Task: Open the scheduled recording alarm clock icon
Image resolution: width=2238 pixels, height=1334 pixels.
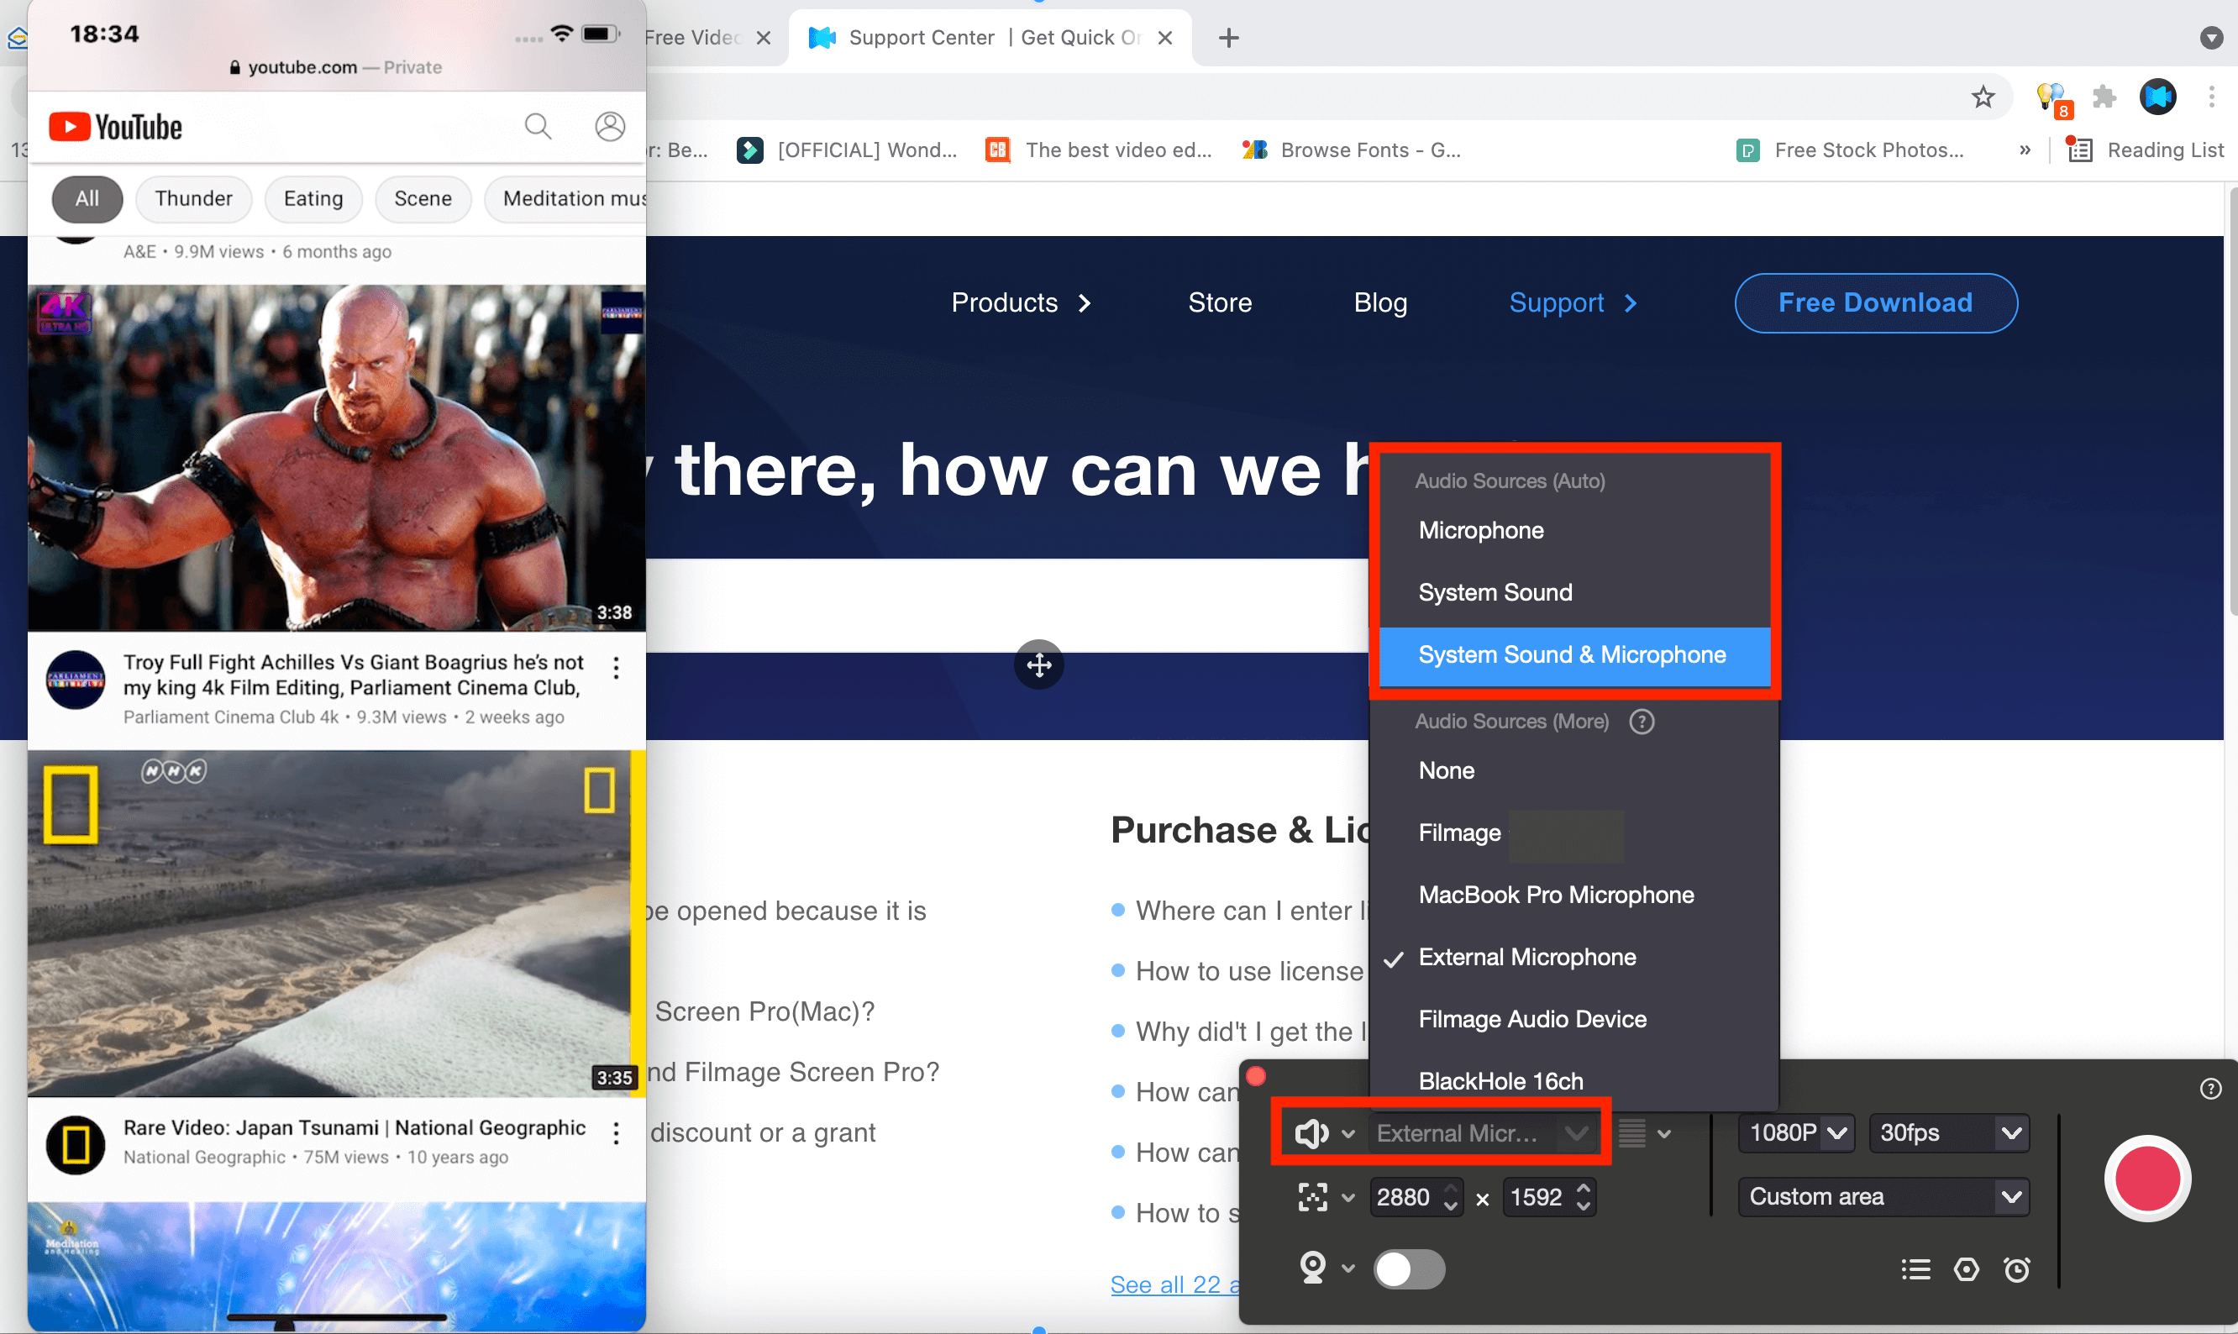Action: (2016, 1269)
